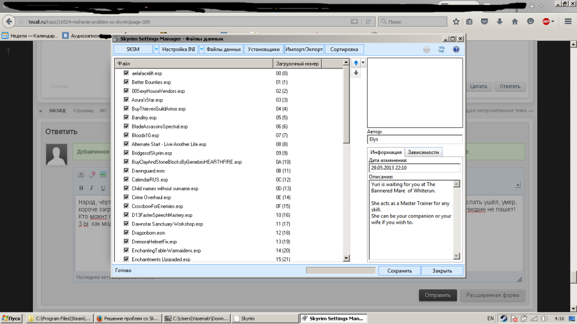The image size is (577, 324).
Task: Move selected plugin down with gray arrow
Action: (x=356, y=73)
